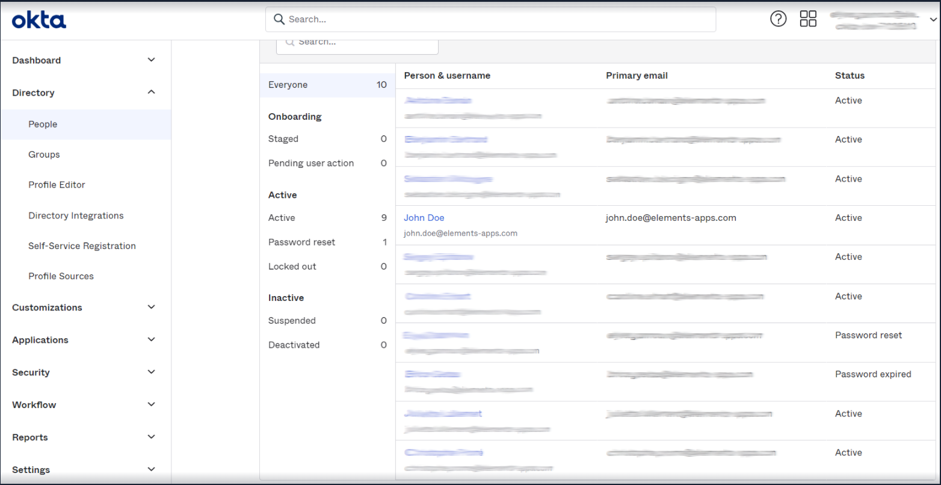941x485 pixels.
Task: Expand the Dashboard menu chevron
Action: [152, 60]
